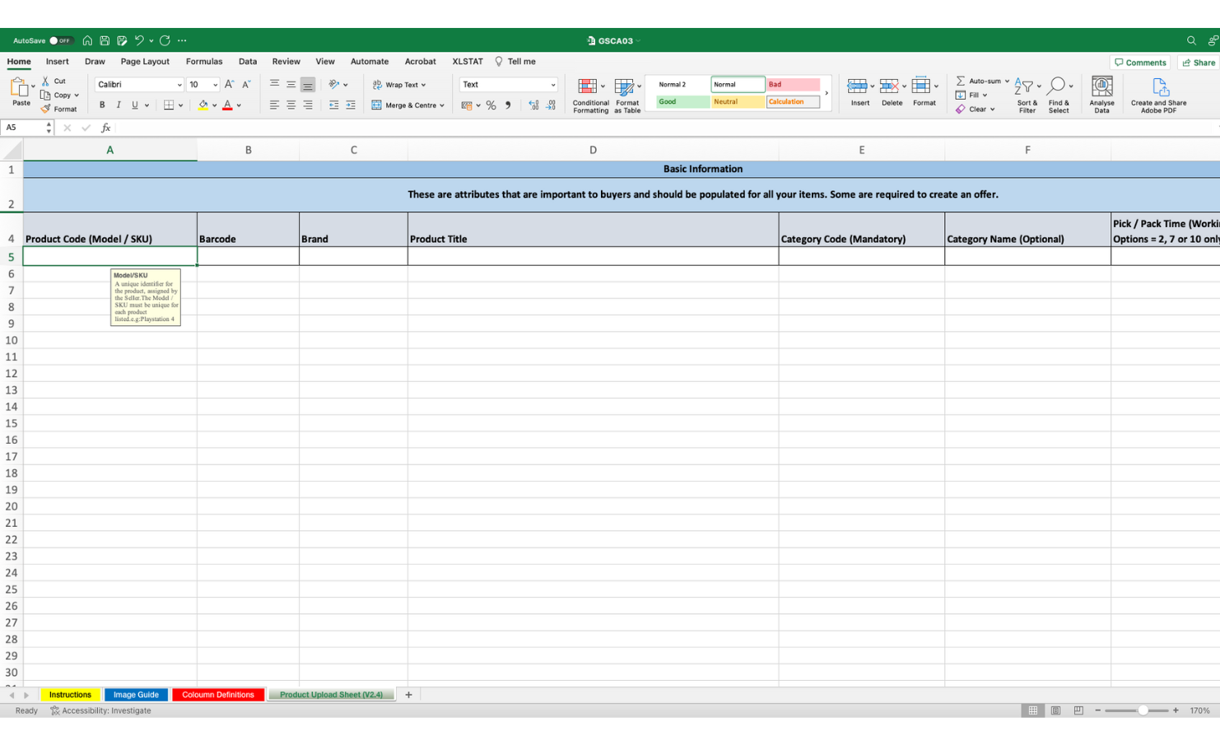Click the Home icon in the title bar
The width and height of the screenshot is (1220, 741).
coord(87,40)
